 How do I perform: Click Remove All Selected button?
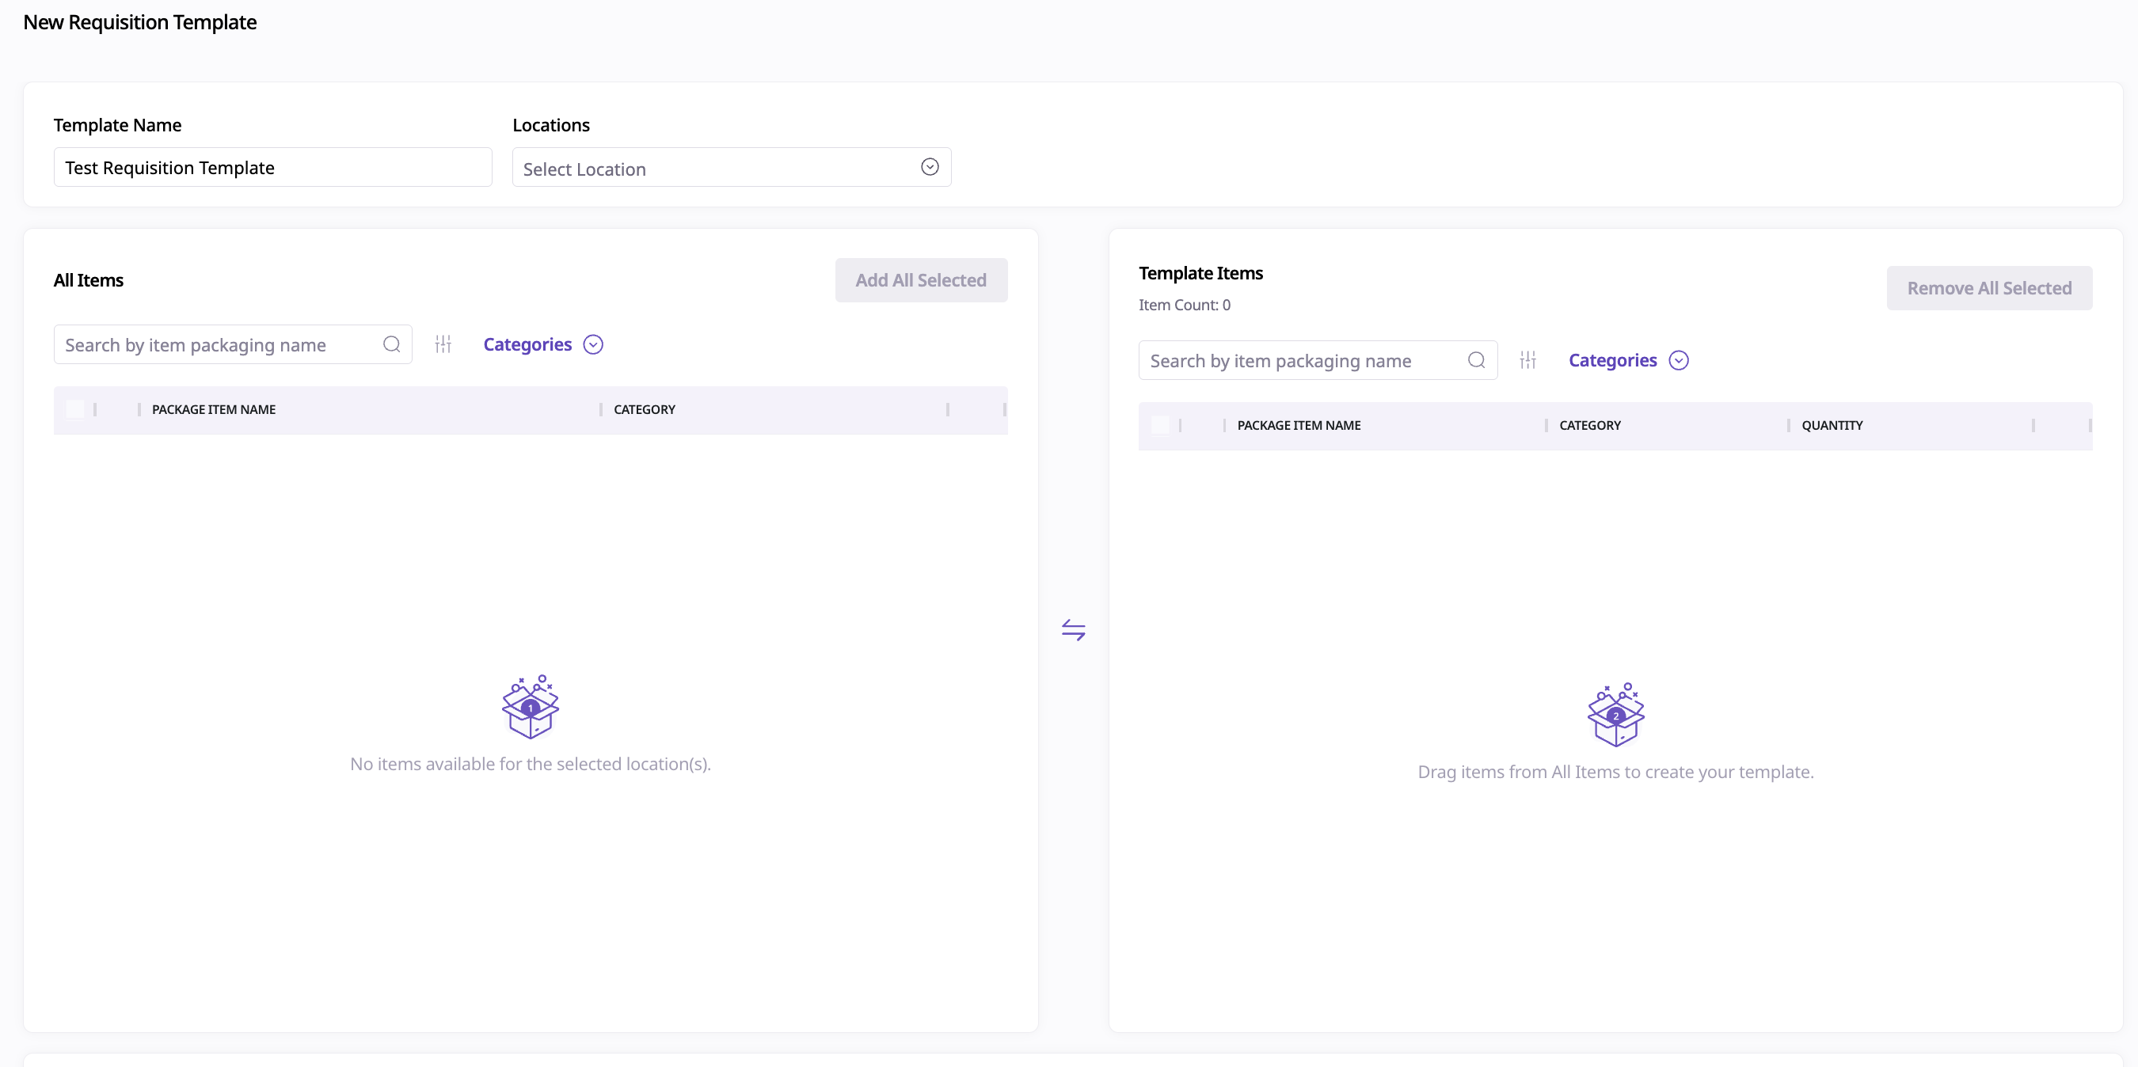pyautogui.click(x=1988, y=289)
